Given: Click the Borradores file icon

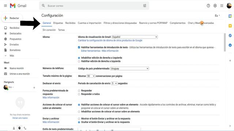Looking at the screenshot, I should coord(5,50).
